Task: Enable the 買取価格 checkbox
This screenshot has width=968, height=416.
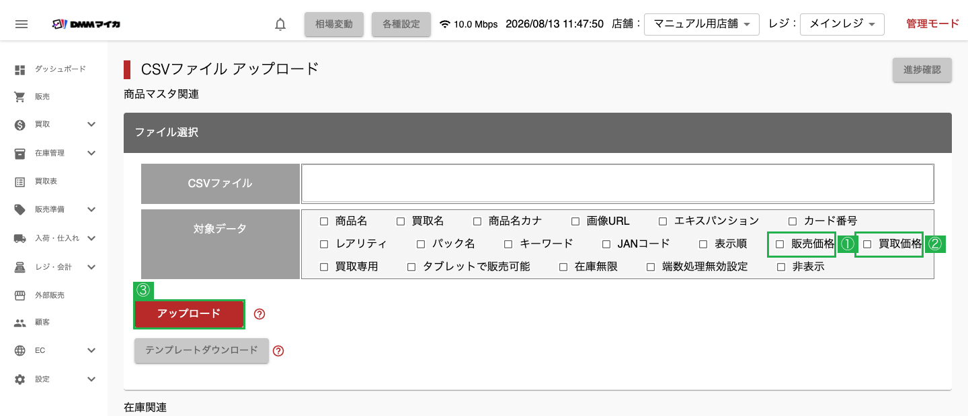Action: tap(867, 244)
